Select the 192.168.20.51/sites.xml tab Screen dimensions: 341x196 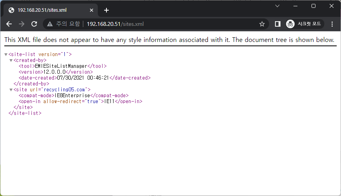click(x=51, y=10)
